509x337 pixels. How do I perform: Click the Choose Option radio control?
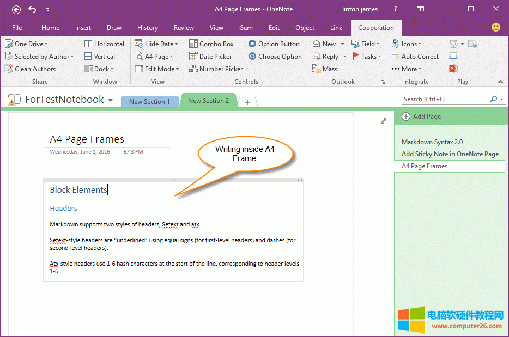(x=275, y=57)
